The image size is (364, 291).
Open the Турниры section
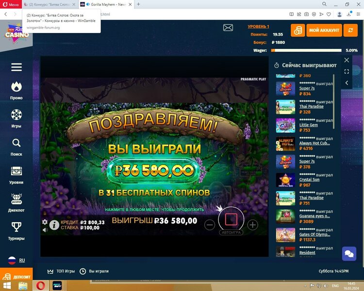[x=16, y=231]
